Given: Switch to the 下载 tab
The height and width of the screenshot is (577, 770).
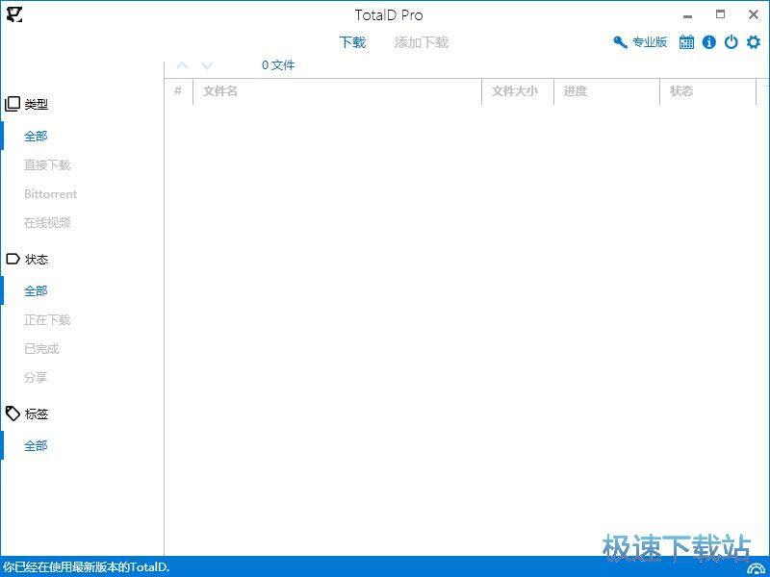Looking at the screenshot, I should [352, 42].
